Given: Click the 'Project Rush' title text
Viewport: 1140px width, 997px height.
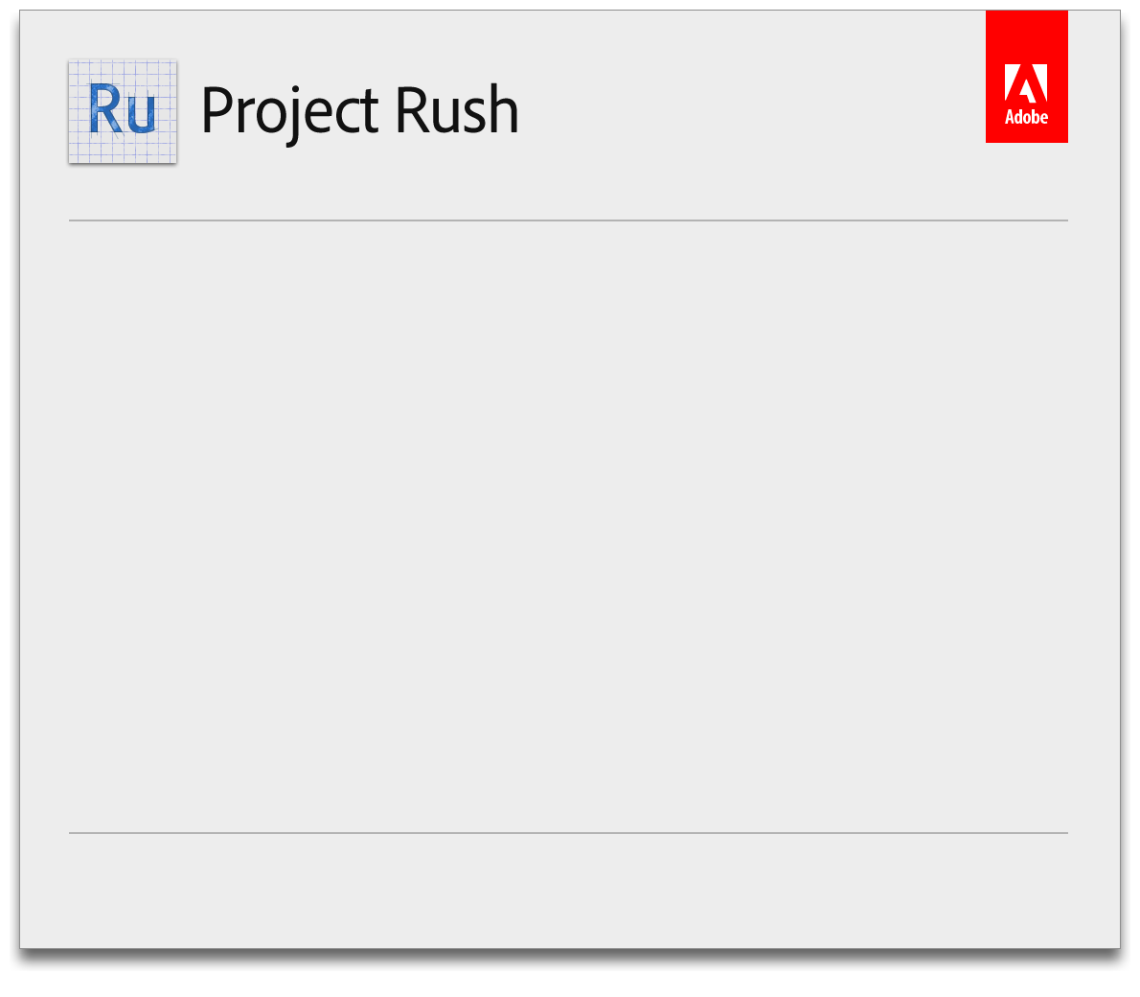Looking at the screenshot, I should (359, 110).
